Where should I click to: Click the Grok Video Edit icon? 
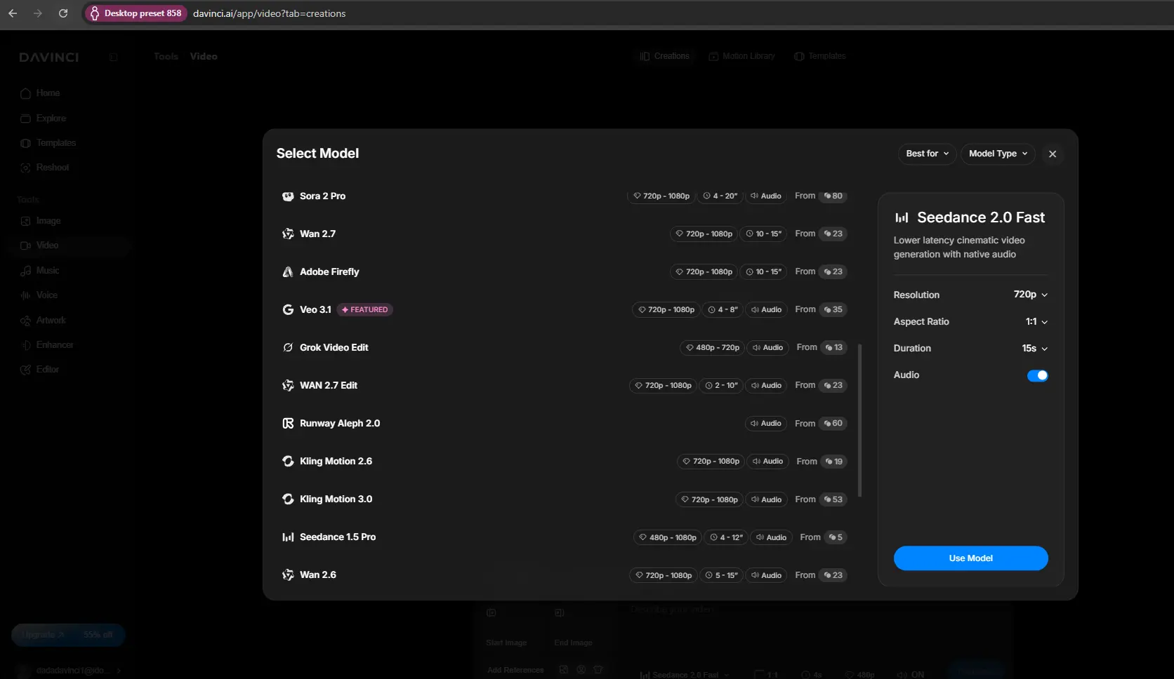(288, 348)
